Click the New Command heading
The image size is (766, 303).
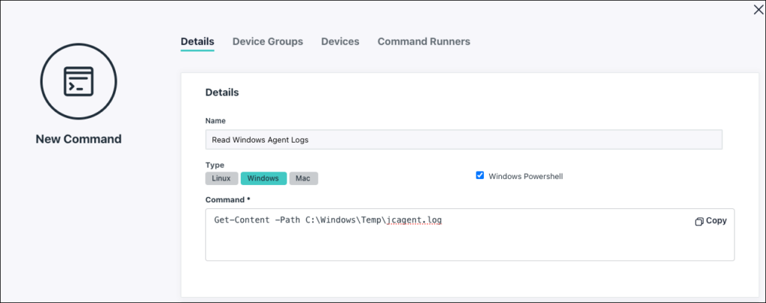[79, 139]
